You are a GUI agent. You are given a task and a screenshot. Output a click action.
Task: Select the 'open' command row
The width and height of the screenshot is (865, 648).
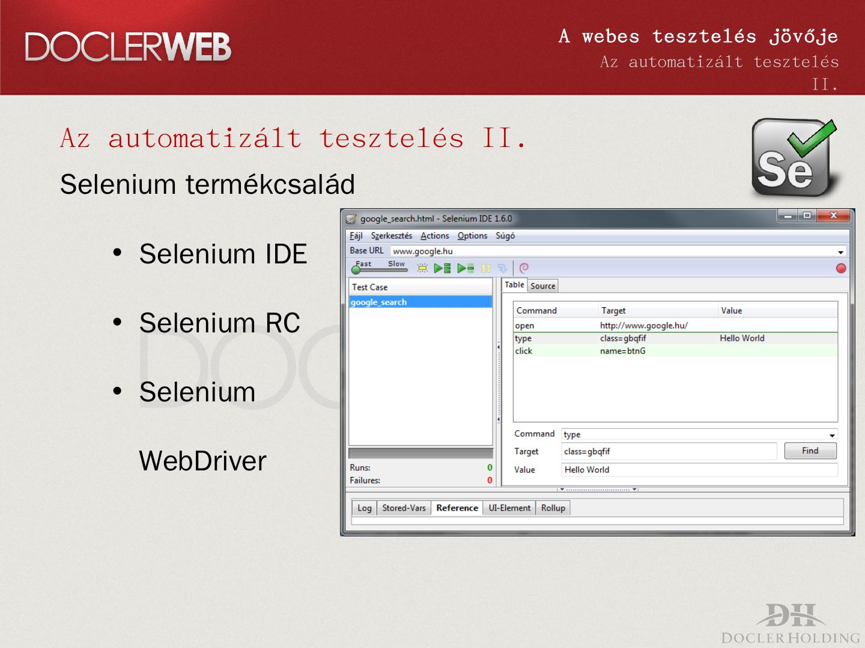(675, 326)
